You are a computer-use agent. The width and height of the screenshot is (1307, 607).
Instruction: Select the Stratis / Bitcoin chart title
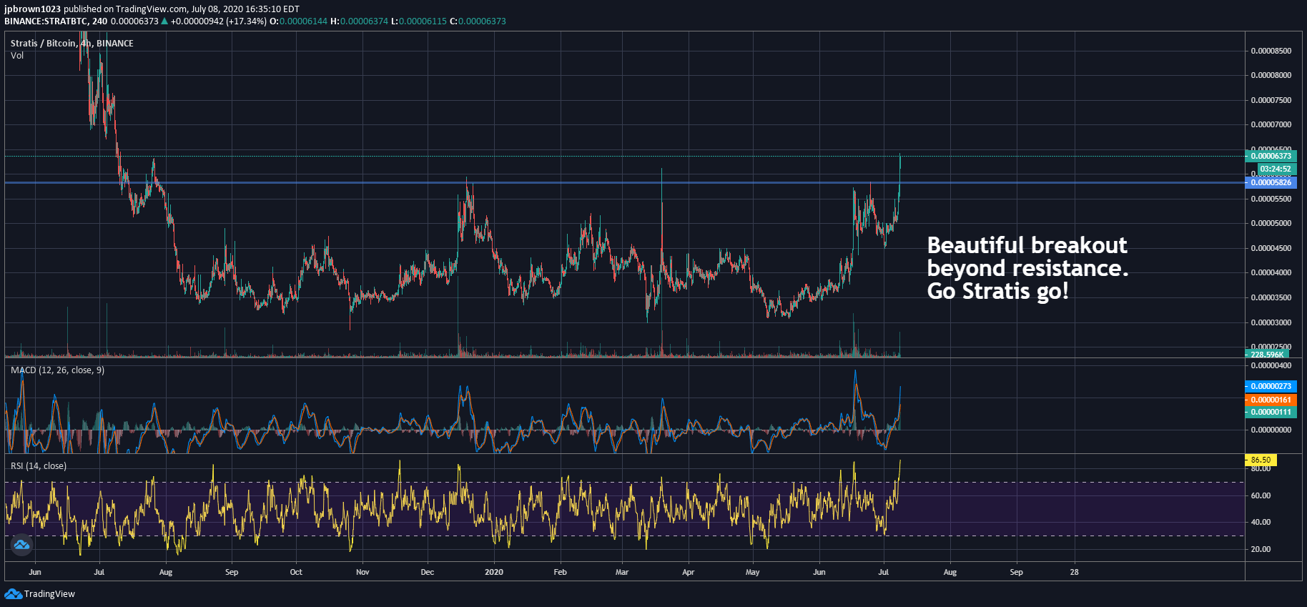(x=72, y=44)
